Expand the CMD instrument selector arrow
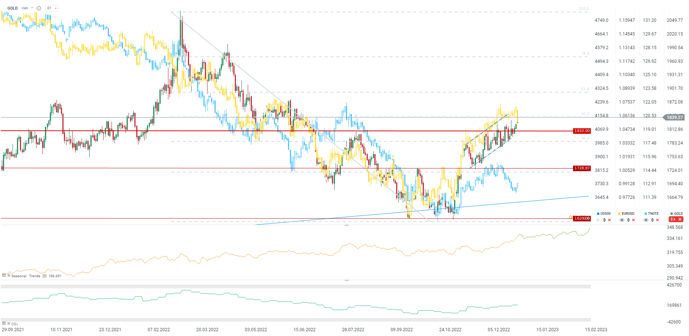The height and width of the screenshot is (336, 689). (32, 8)
